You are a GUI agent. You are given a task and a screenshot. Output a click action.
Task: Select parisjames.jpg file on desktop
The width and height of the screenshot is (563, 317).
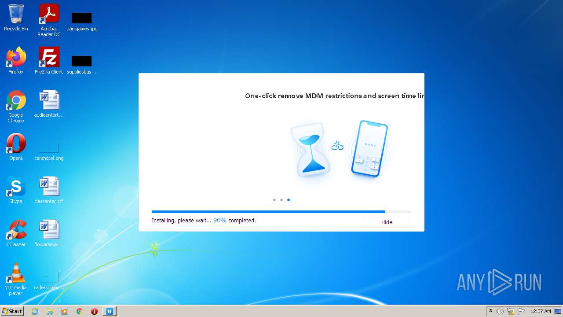tap(82, 20)
